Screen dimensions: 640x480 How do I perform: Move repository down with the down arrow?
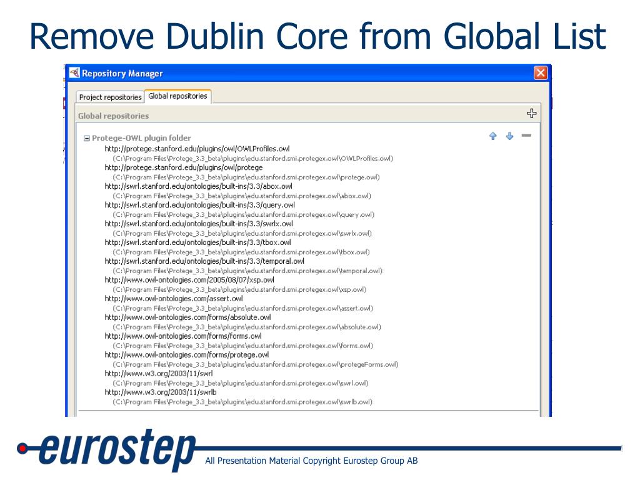coord(510,136)
